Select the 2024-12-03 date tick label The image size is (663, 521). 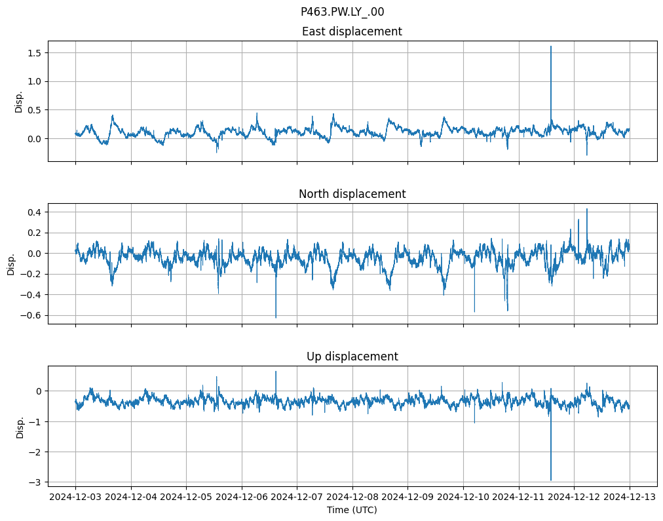pos(75,497)
